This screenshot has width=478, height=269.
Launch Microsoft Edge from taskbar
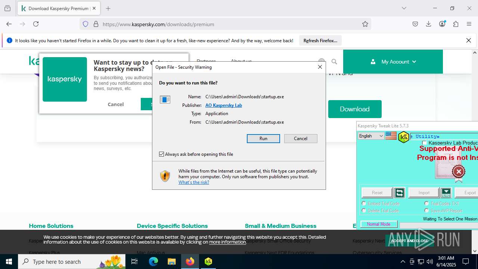(153, 262)
